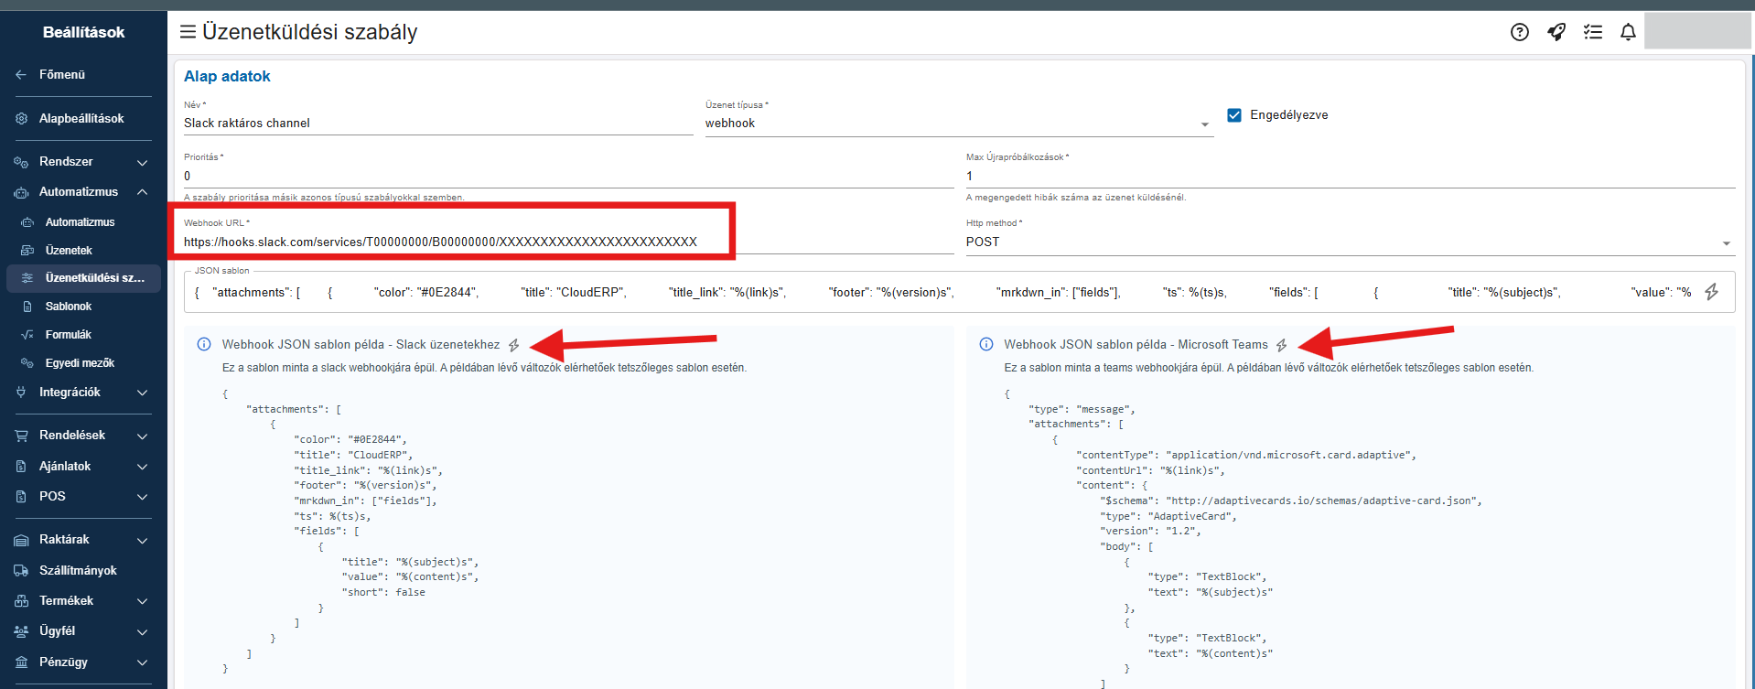Apply Microsoft Teams template lightning icon
Viewport: 1755px width, 689px height.
point(1282,345)
